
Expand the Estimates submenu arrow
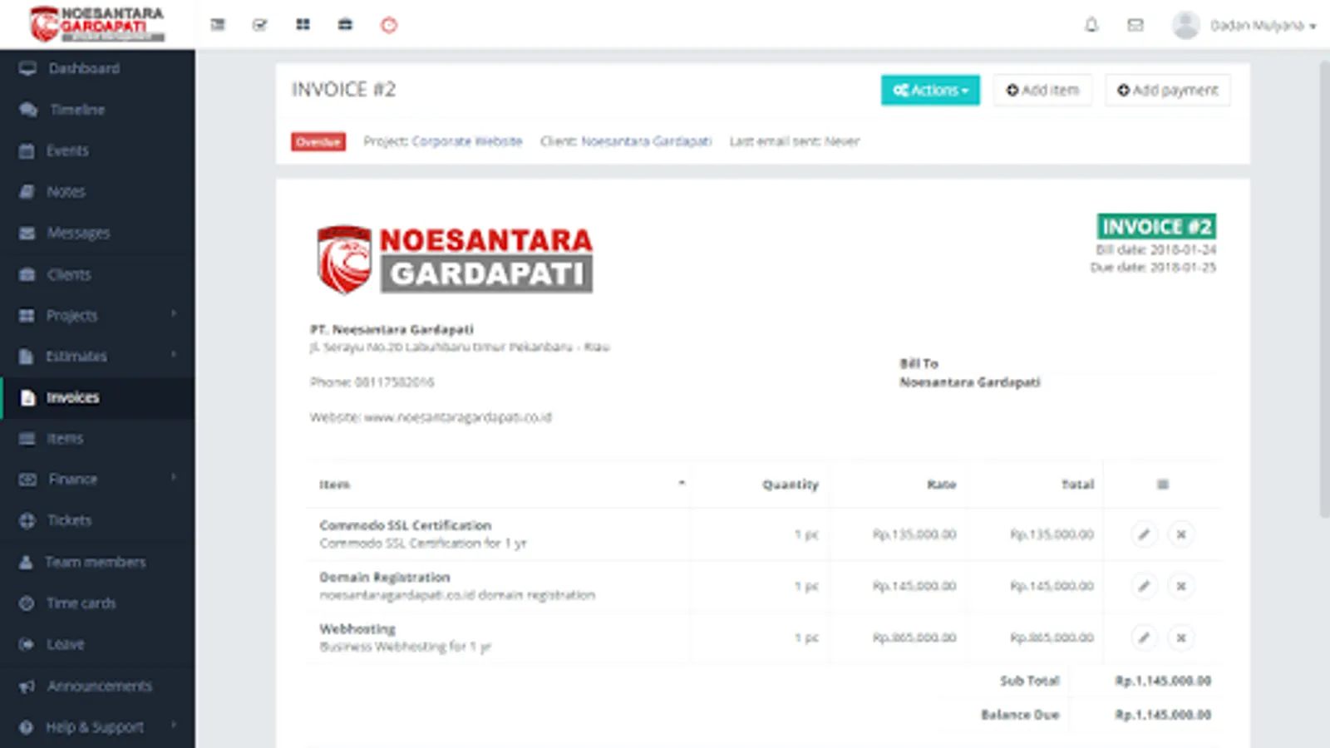pyautogui.click(x=174, y=355)
